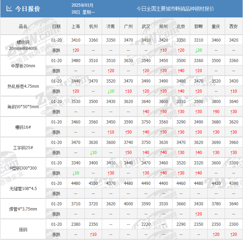Click the green ↓10 for 热轧板卷 Jinan
Viewport: 243px width, 240px height.
pyautogui.click(x=111, y=91)
